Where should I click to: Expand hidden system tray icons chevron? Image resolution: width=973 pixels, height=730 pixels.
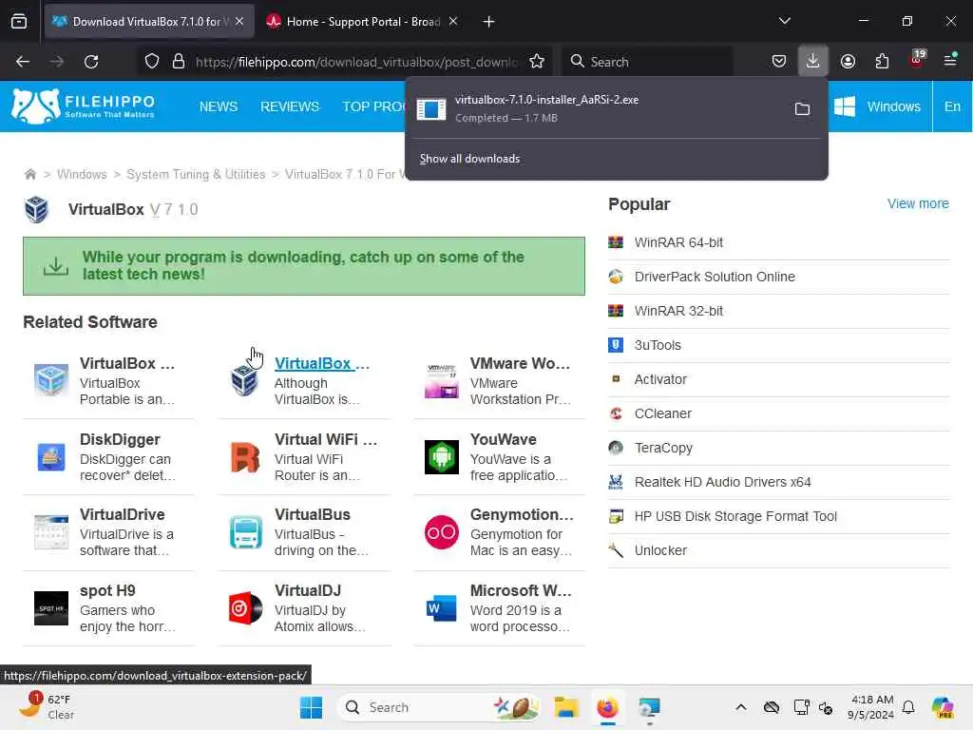click(x=741, y=707)
